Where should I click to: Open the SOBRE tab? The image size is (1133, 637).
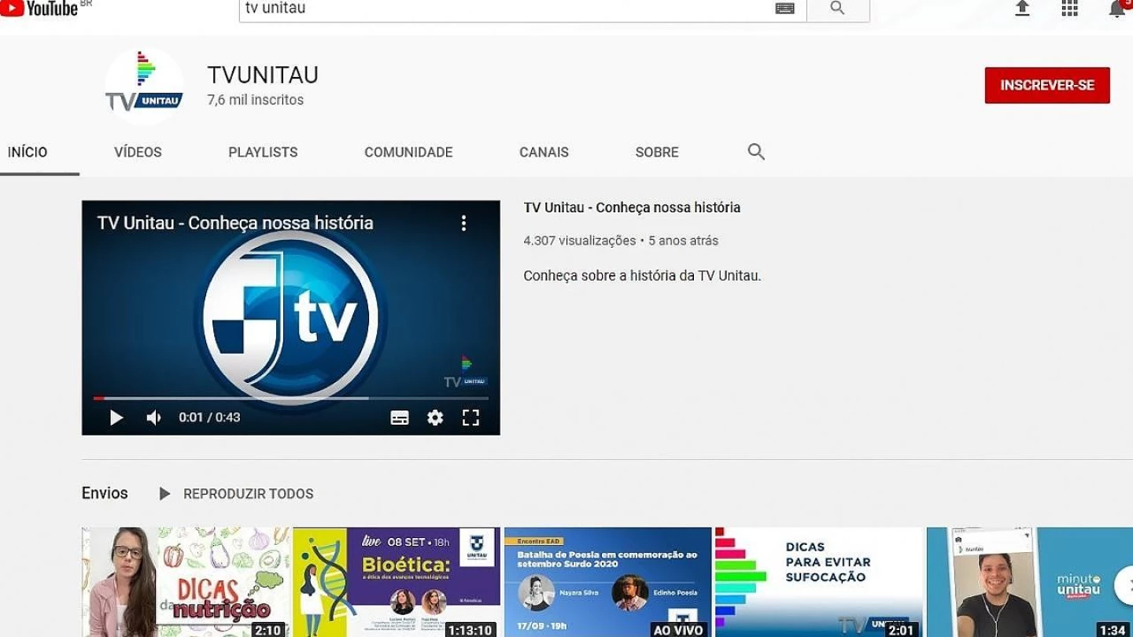657,153
